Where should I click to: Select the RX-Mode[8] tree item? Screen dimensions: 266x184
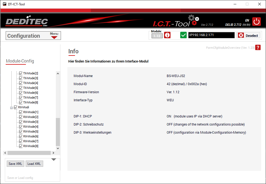(30, 146)
